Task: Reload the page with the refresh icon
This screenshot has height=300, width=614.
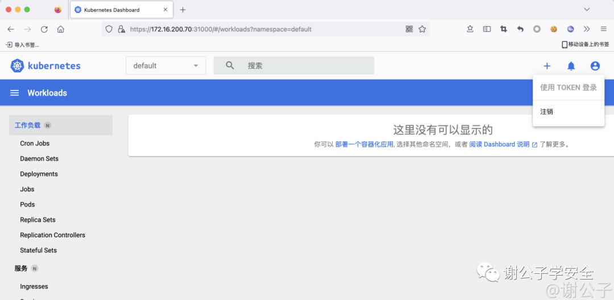Action: click(x=44, y=29)
